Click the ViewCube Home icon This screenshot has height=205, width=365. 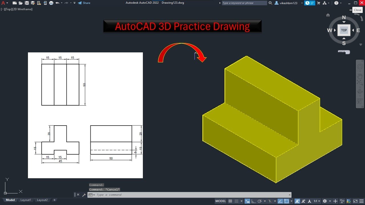click(328, 15)
